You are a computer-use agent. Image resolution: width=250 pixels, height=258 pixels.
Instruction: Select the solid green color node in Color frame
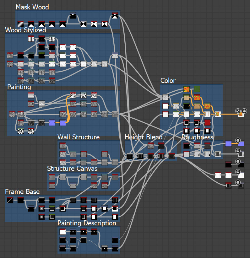[197, 89]
